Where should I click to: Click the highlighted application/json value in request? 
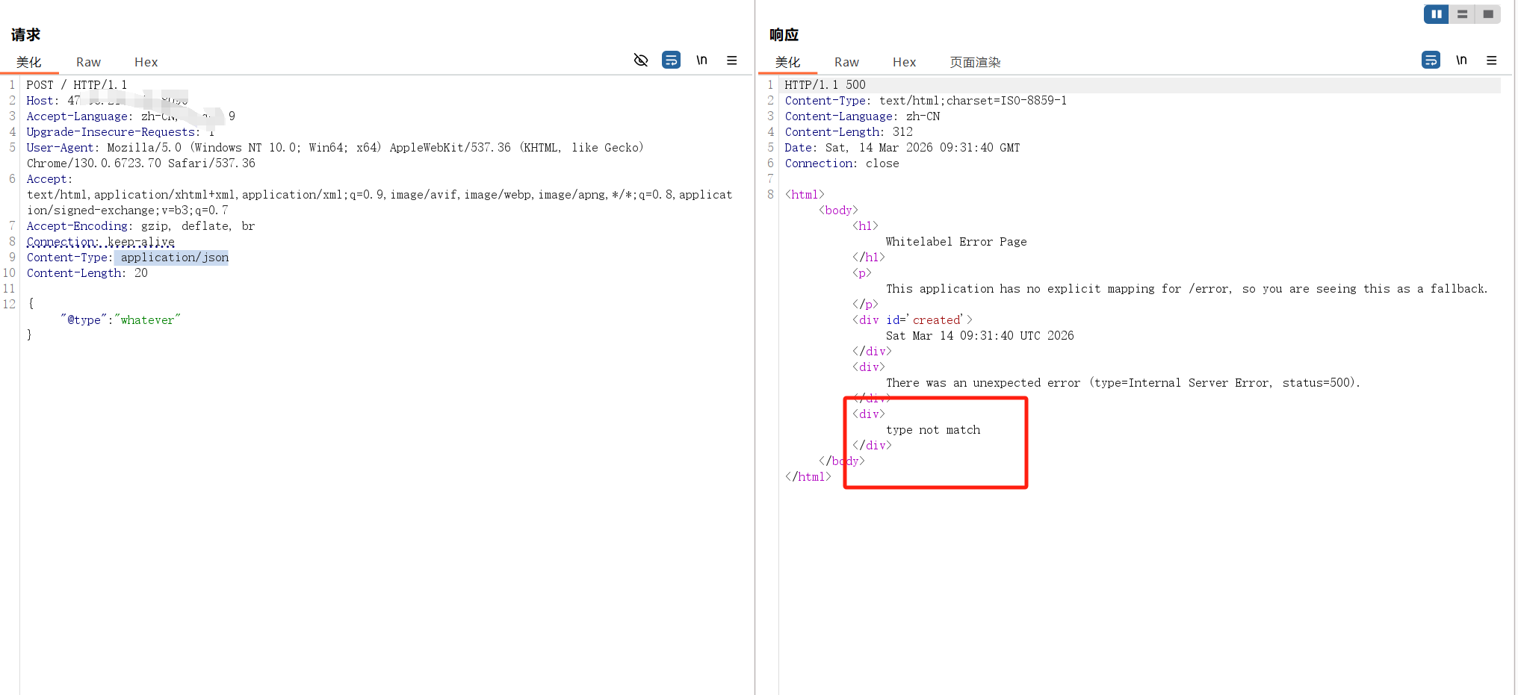(174, 258)
